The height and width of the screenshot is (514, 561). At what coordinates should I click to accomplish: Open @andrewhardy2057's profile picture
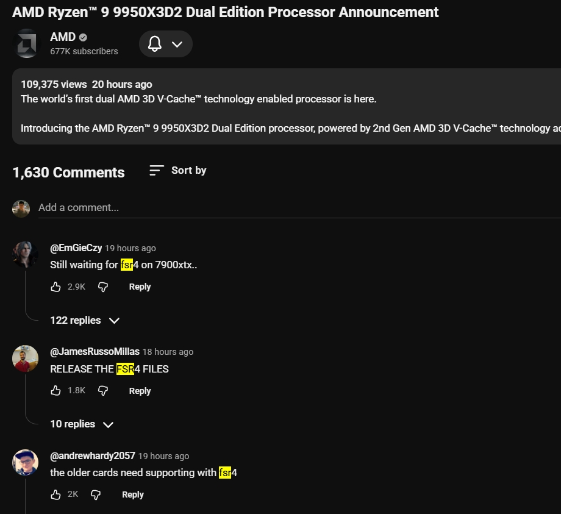(x=26, y=463)
